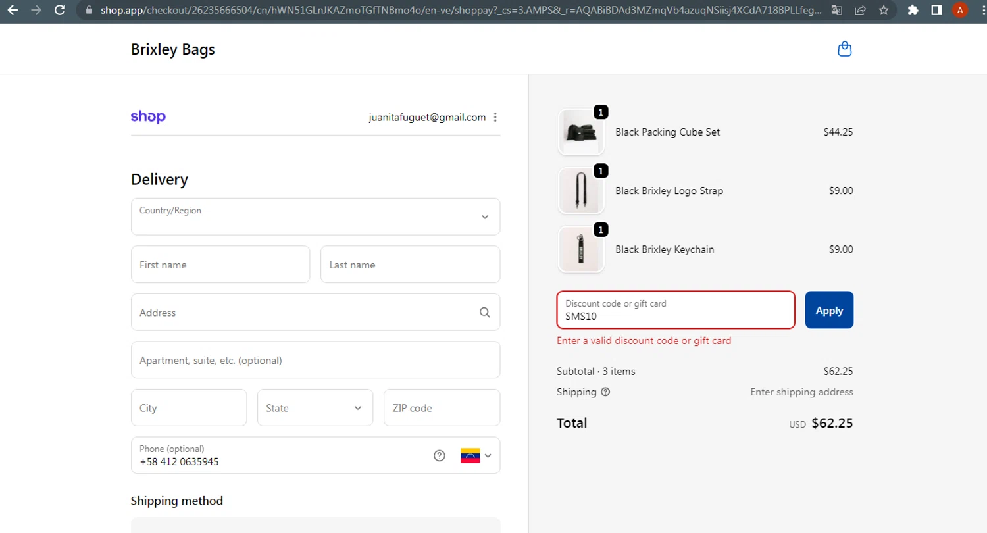
Task: Click the Shipping method heading
Action: 177,501
